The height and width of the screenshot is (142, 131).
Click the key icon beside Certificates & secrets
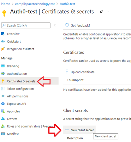(x=3, y=81)
